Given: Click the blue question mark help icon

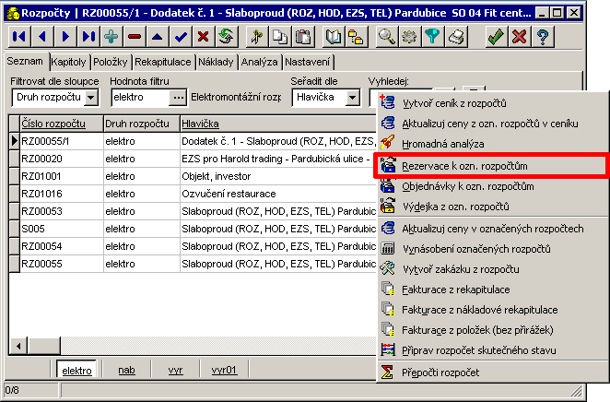Looking at the screenshot, I should 543,37.
